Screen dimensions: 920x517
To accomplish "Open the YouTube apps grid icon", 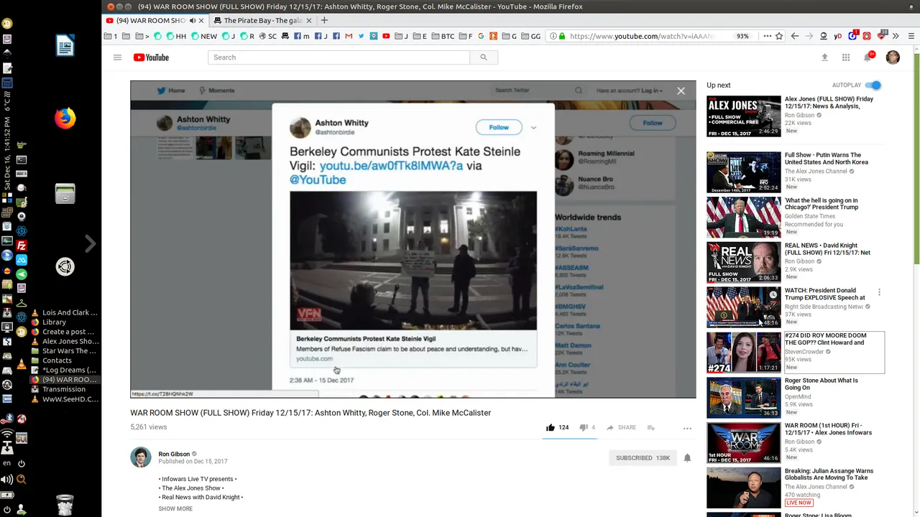I will tap(846, 57).
